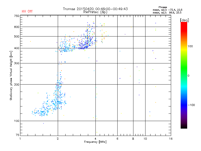Click the x-axis '8' tick label
201x151 pixels.
point(133,139)
